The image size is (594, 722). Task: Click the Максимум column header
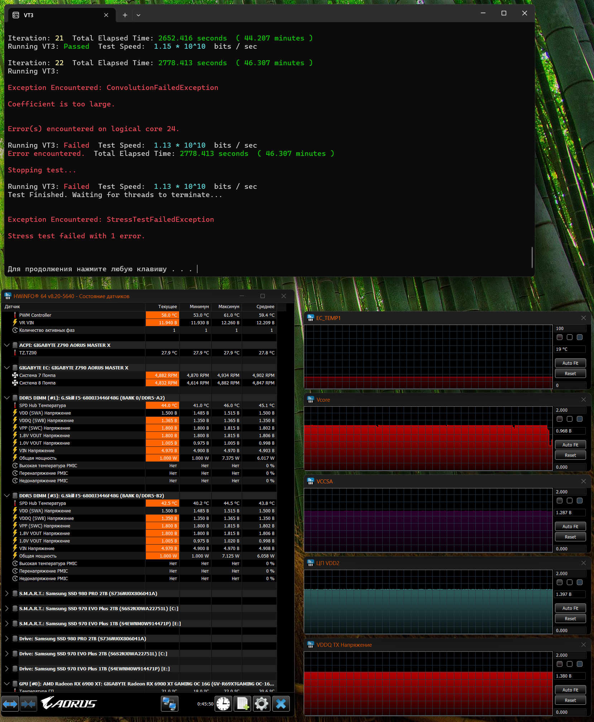click(226, 307)
